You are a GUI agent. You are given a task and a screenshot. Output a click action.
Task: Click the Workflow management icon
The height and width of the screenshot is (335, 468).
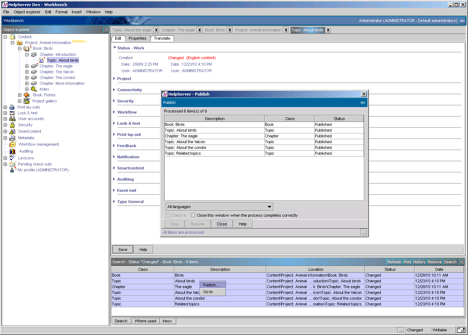[13, 144]
